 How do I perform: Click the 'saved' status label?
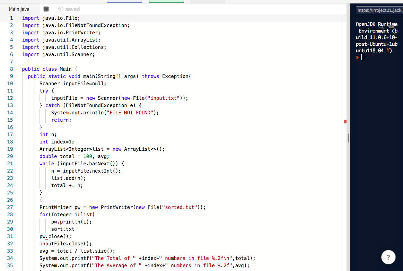[72, 9]
